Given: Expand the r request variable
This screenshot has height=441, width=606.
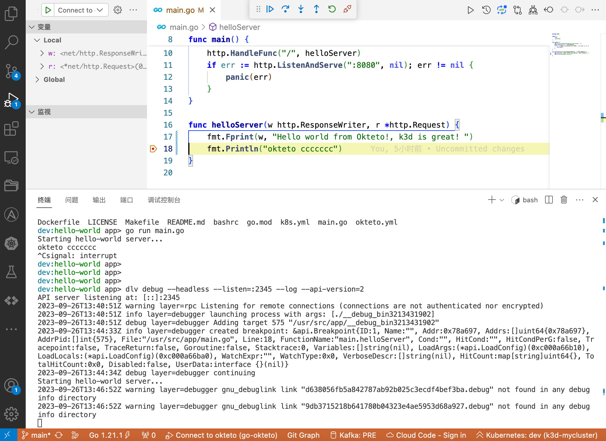Looking at the screenshot, I should click(42, 66).
